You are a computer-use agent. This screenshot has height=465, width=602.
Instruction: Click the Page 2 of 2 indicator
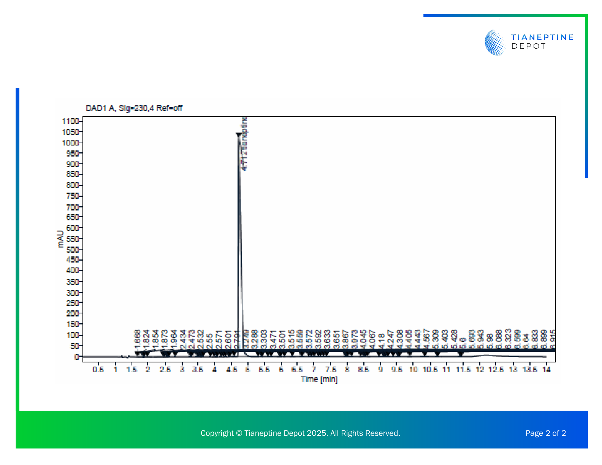545,433
